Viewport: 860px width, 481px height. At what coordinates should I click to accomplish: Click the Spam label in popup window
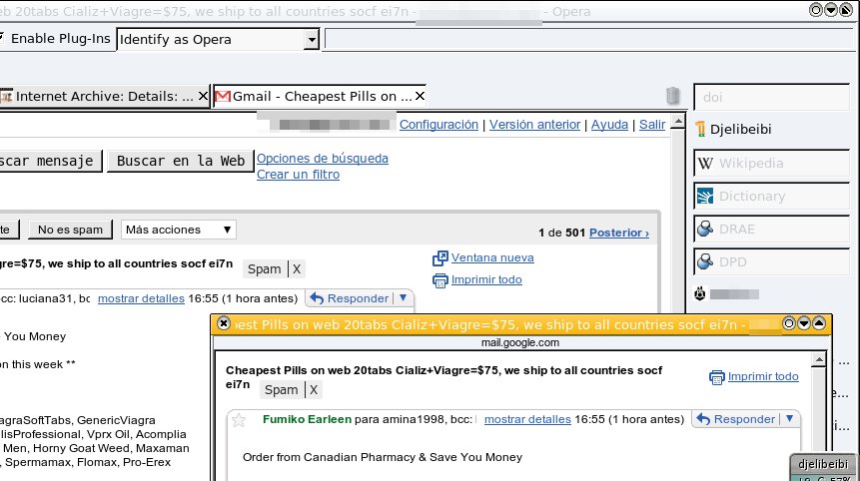click(x=281, y=390)
